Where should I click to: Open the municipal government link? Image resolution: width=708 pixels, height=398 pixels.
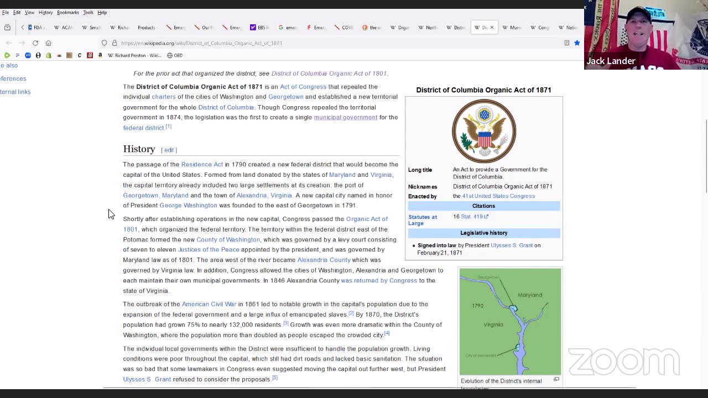tap(346, 117)
